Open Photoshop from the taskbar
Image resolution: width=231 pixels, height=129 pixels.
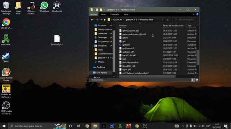coord(112,126)
